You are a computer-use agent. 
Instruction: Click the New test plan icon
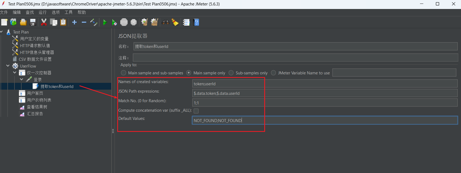pyautogui.click(x=4, y=22)
